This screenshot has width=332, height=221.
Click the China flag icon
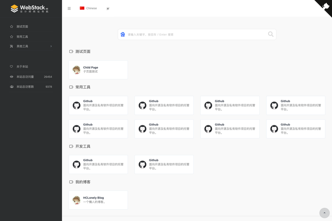pos(82,8)
